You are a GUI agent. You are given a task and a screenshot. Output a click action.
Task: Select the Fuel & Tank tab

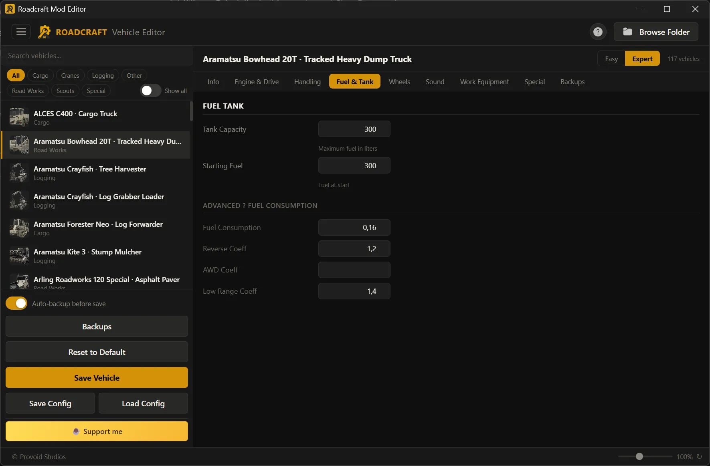tap(355, 81)
